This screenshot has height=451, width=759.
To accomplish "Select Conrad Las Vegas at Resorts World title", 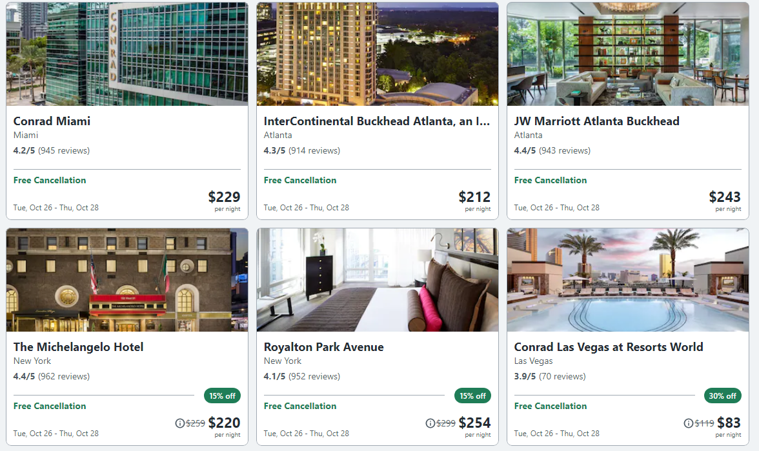I will point(609,347).
